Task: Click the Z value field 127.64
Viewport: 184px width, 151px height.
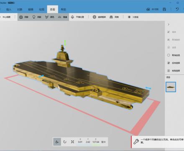Action: coord(96,142)
